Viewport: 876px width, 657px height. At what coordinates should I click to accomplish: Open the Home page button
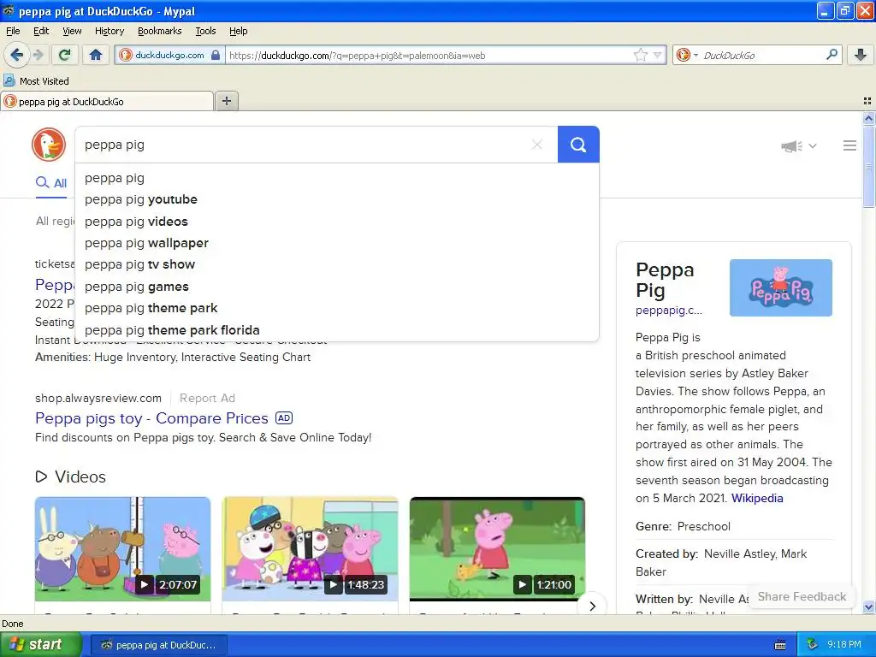96,55
